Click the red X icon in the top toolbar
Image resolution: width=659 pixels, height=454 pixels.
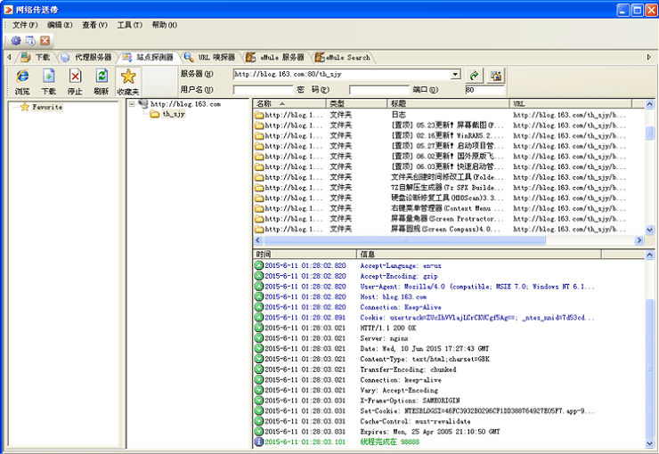pos(45,40)
